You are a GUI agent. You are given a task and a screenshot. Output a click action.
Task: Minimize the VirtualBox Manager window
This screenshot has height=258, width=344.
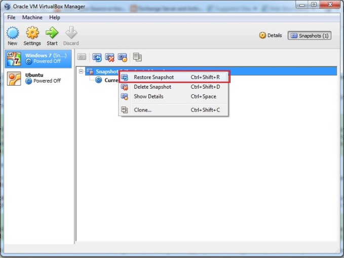[x=302, y=5]
